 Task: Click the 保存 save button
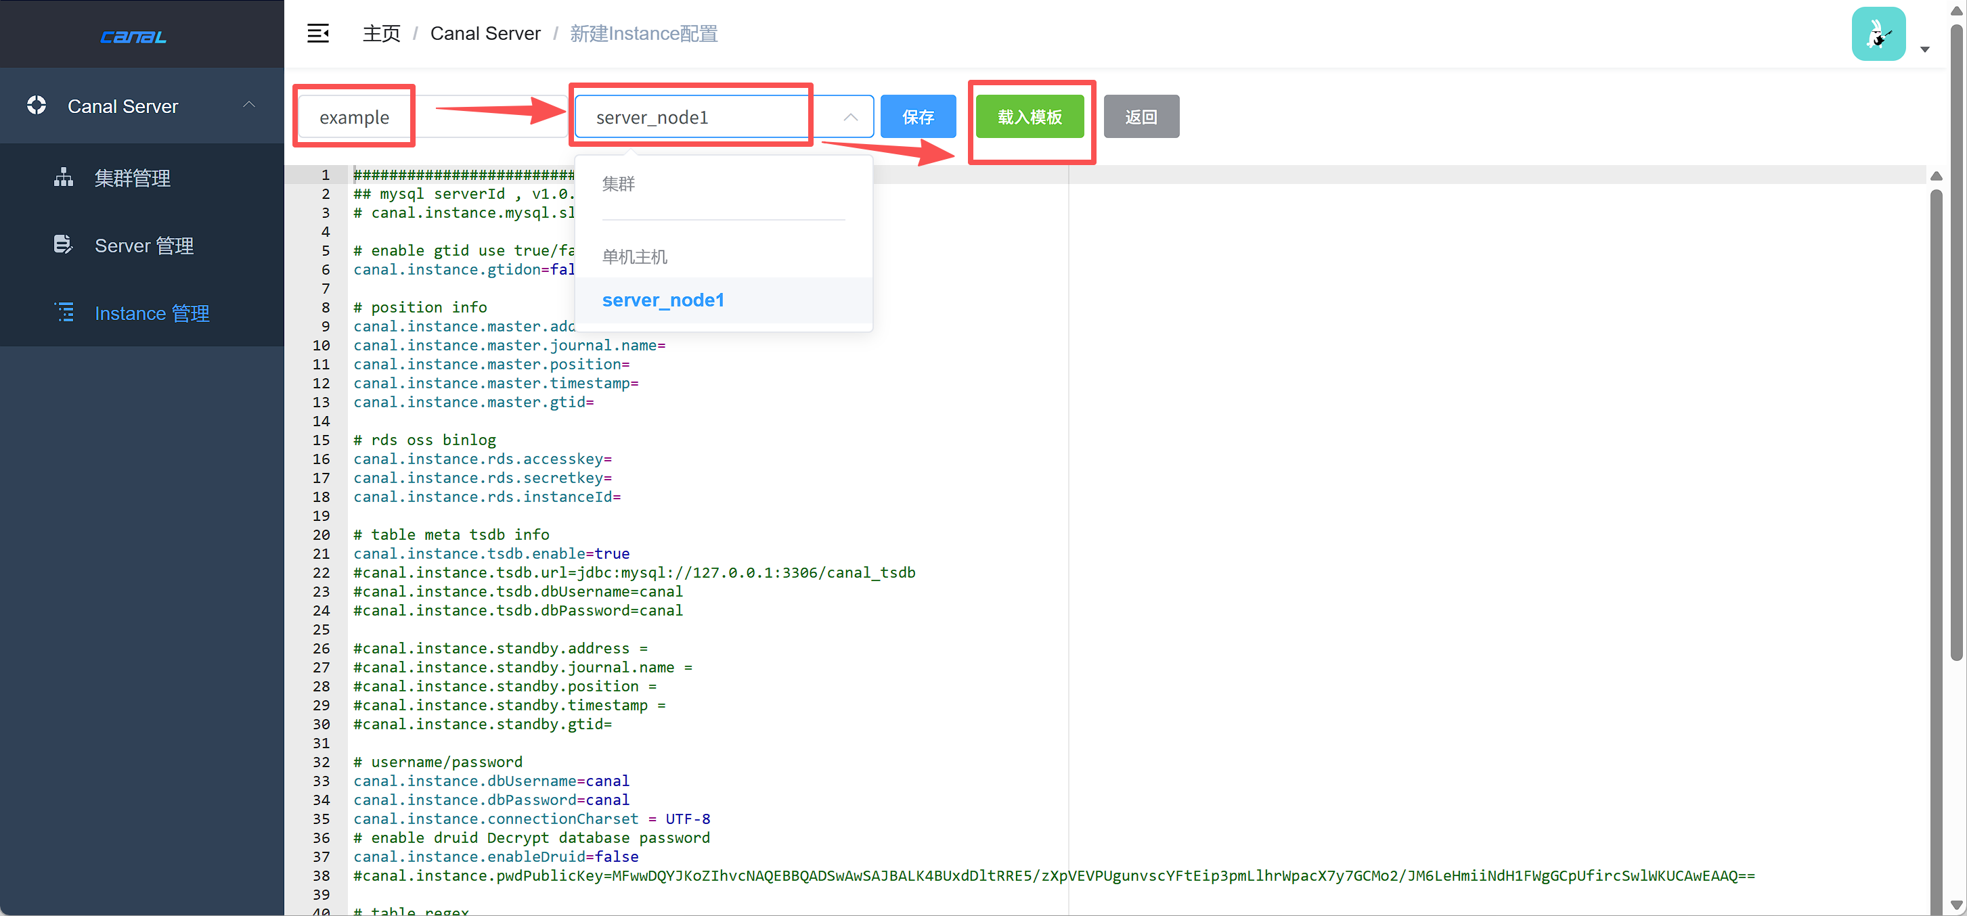point(917,117)
